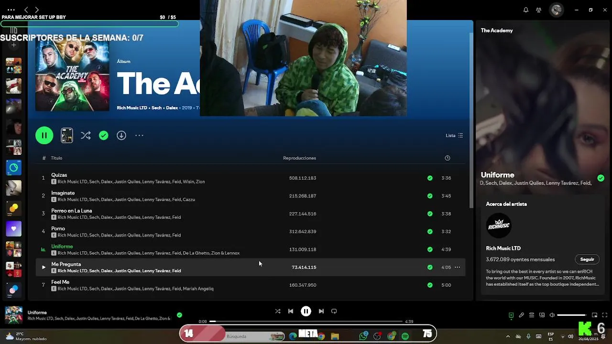Screen dimensions: 612x344
Task: Open album more options (three dots) beside download
Action: [139, 136]
